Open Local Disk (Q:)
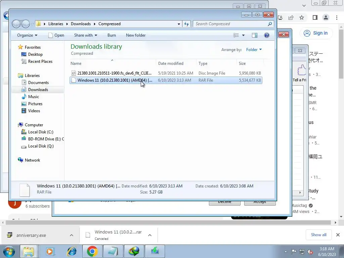 [41, 146]
